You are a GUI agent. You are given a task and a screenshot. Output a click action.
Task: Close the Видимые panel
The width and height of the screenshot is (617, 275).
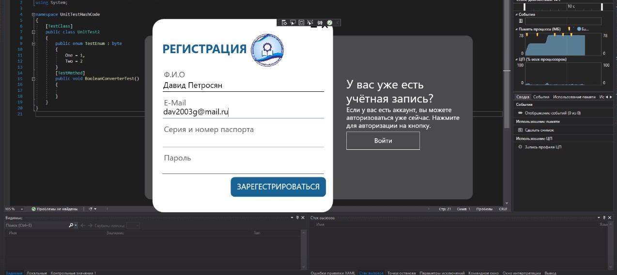click(x=302, y=218)
